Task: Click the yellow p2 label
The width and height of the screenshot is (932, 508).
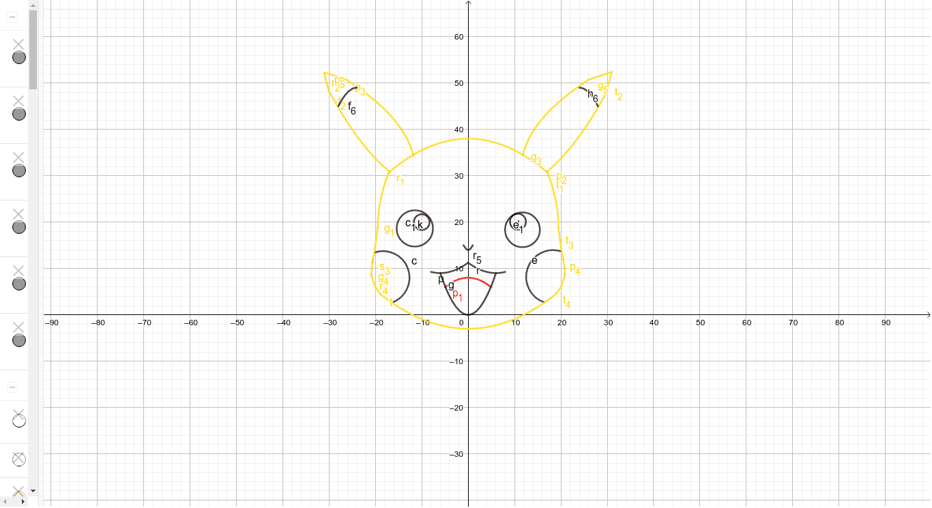Action: pos(562,178)
